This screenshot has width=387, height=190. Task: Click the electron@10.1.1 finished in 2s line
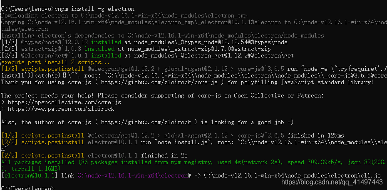point(94,156)
